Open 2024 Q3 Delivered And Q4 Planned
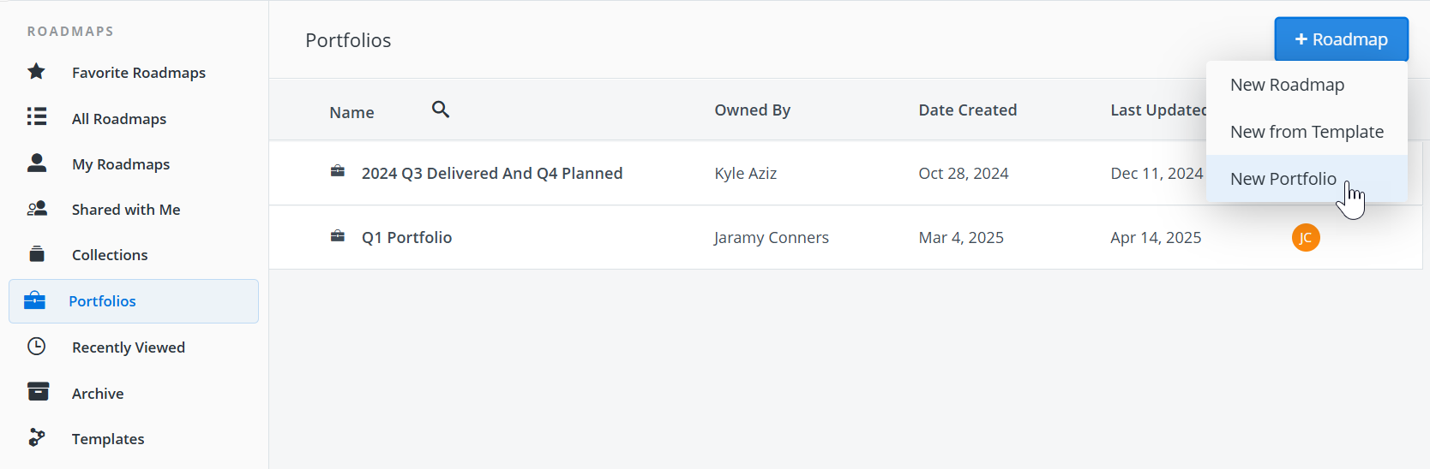Screen dimensions: 1430x469 (491, 174)
